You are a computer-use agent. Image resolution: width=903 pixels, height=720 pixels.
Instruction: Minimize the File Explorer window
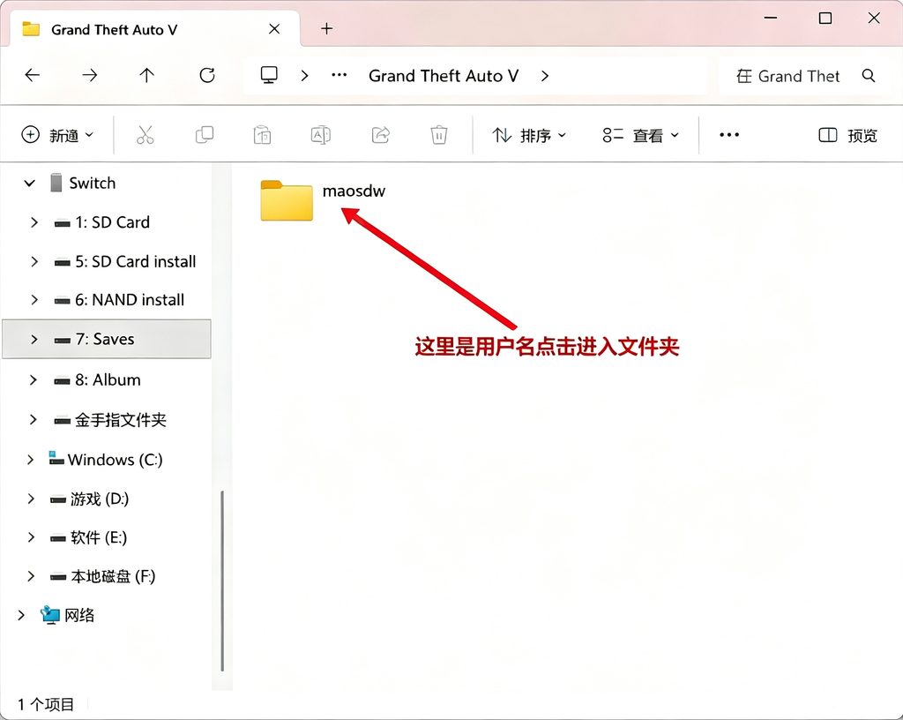(771, 18)
